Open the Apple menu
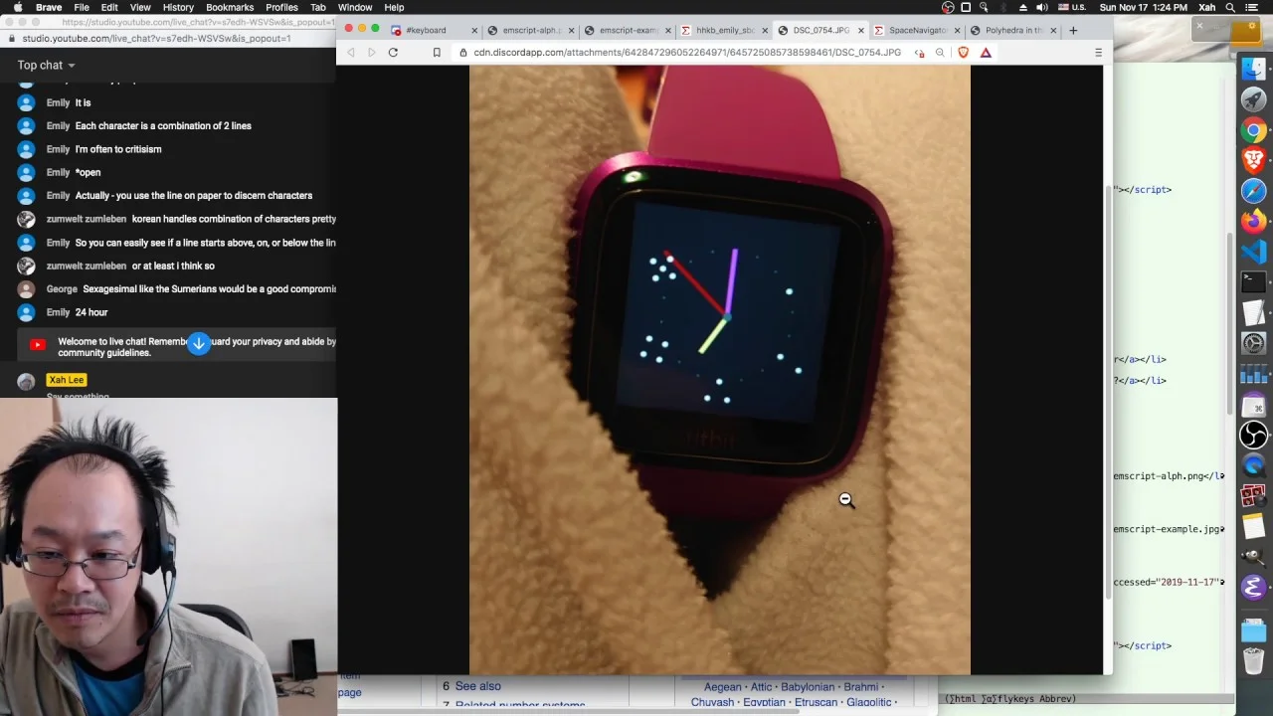Viewport: 1273px width, 716px height. tap(17, 7)
